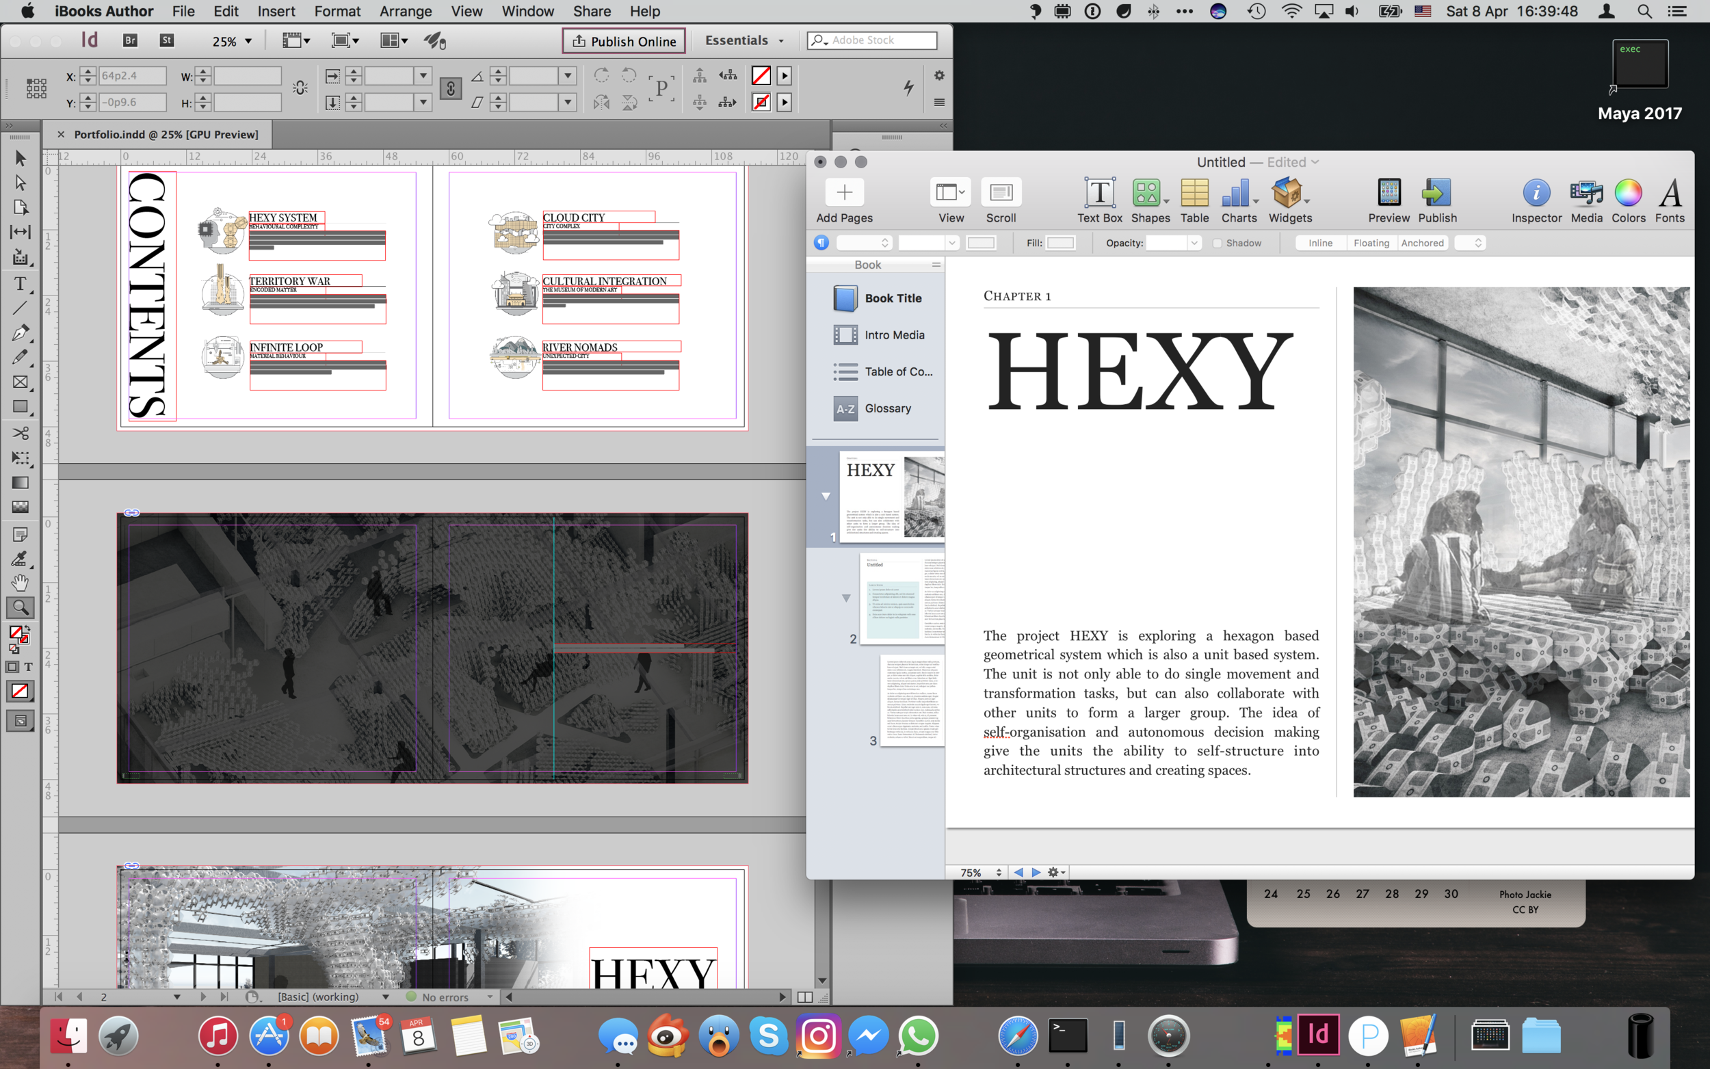Open the Shapes dropdown in iBooks Author
Viewport: 1710px width, 1069px height.
[1150, 201]
